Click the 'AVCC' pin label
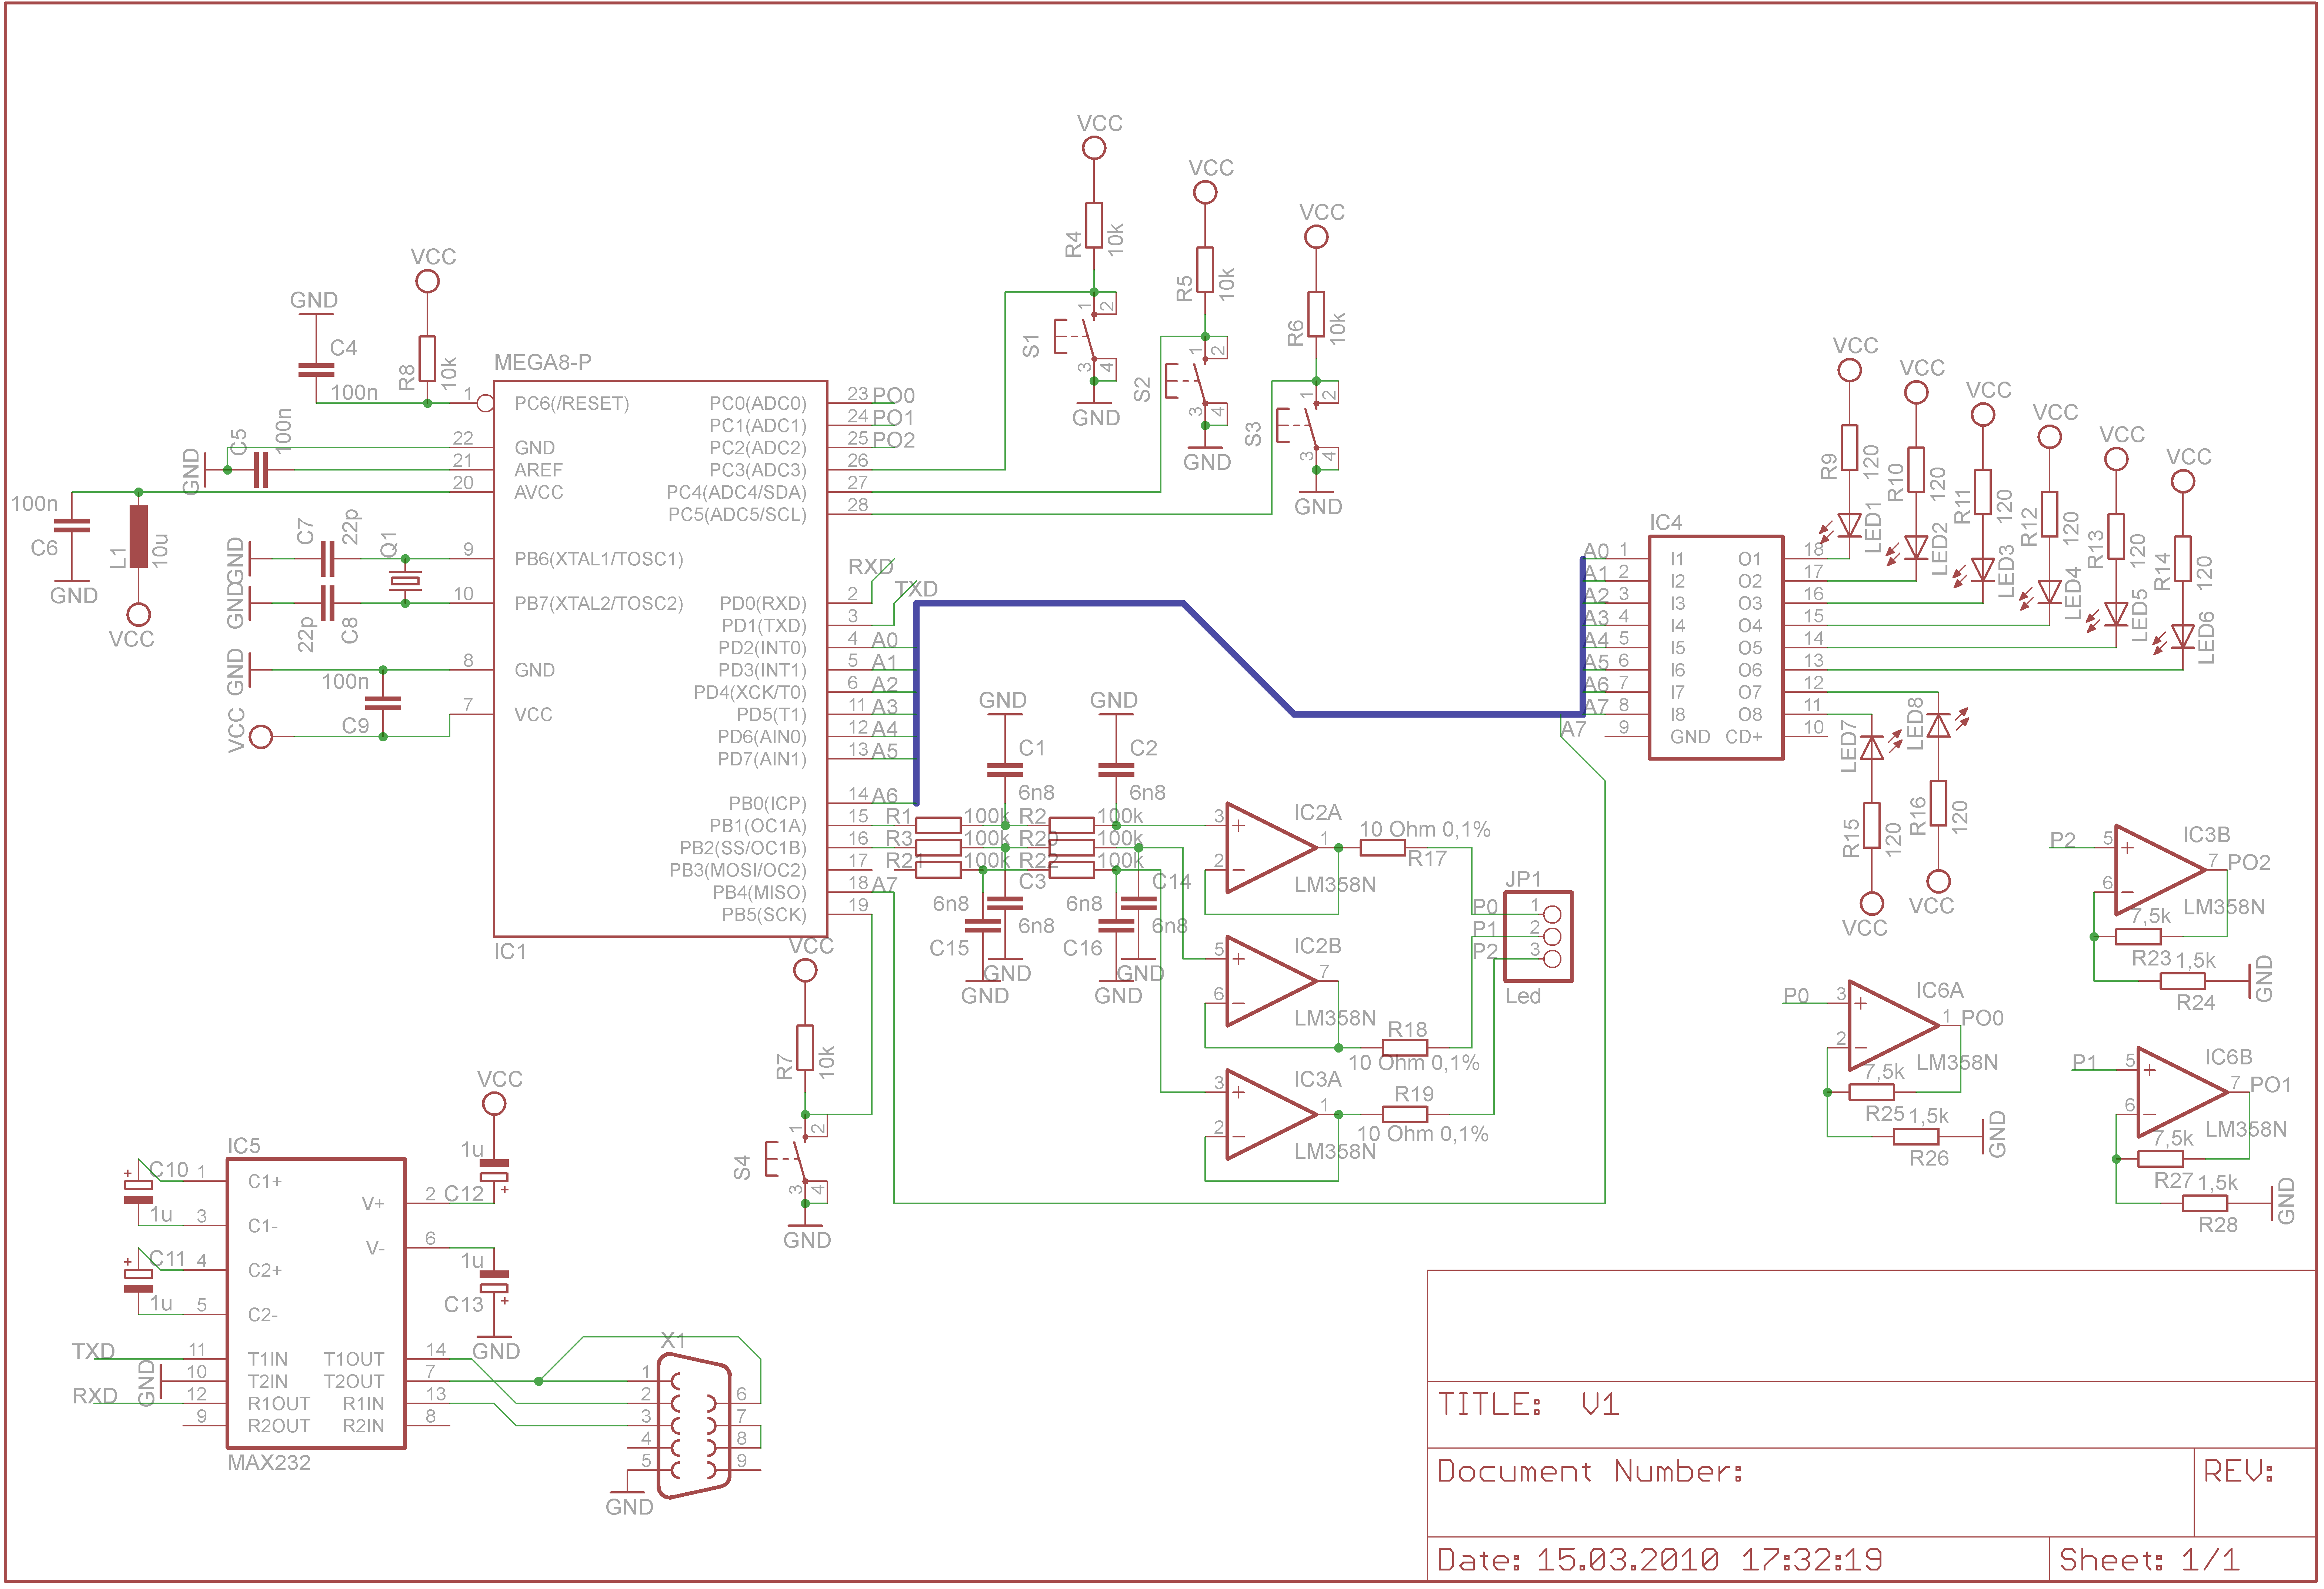The image size is (2324, 1589). click(539, 492)
